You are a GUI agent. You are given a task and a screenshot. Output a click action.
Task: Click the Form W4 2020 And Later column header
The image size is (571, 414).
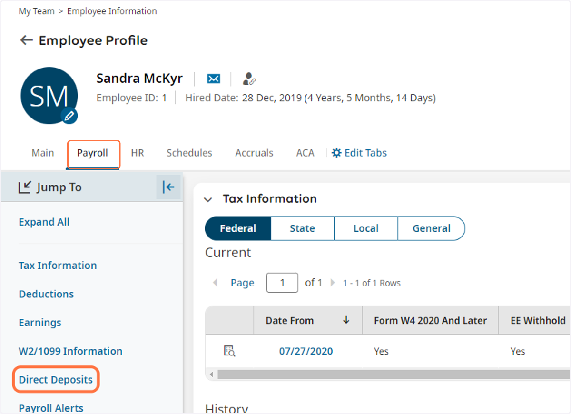click(x=430, y=320)
